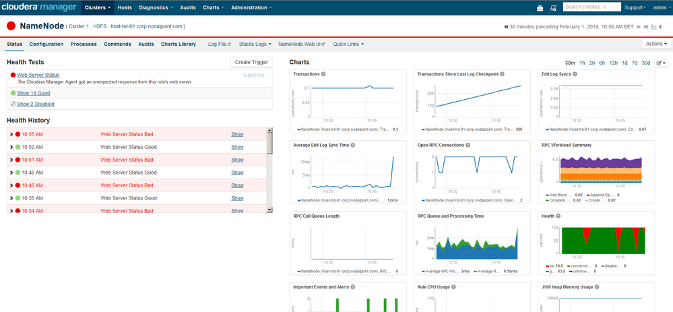Select the 1h chart time range
The width and height of the screenshot is (673, 312).
(x=582, y=63)
